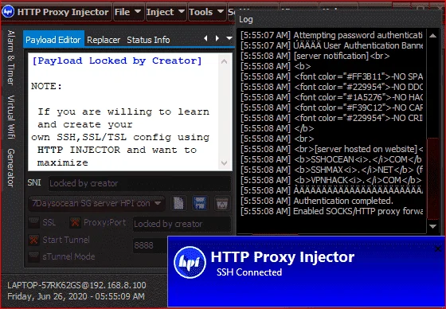
Task: Click the Log panel title
Action: (x=246, y=19)
